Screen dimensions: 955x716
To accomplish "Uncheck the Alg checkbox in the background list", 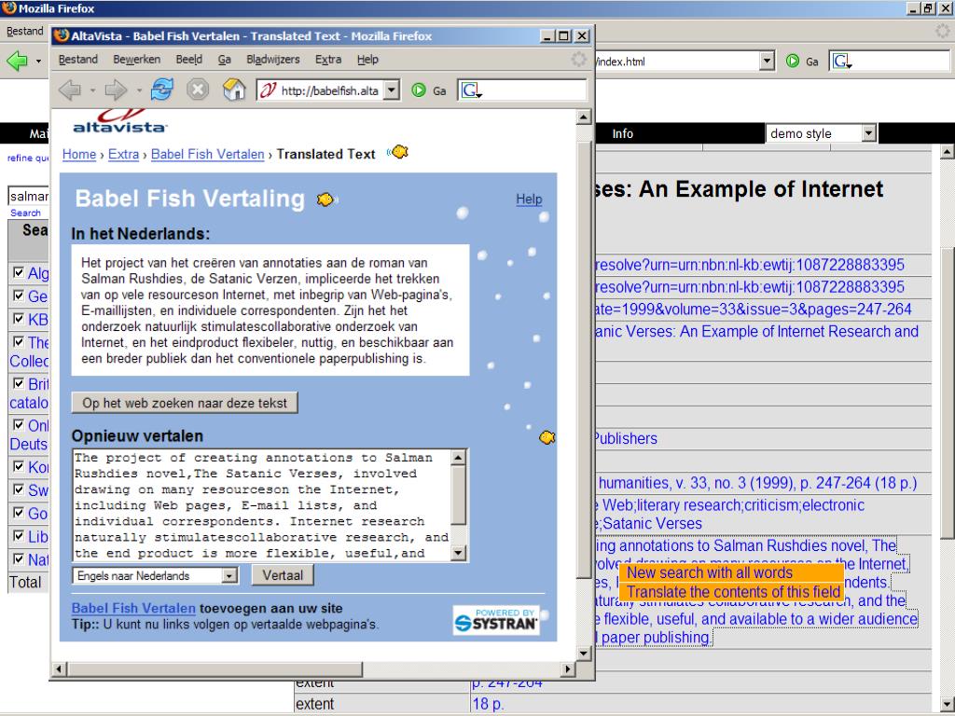I will (x=19, y=272).
